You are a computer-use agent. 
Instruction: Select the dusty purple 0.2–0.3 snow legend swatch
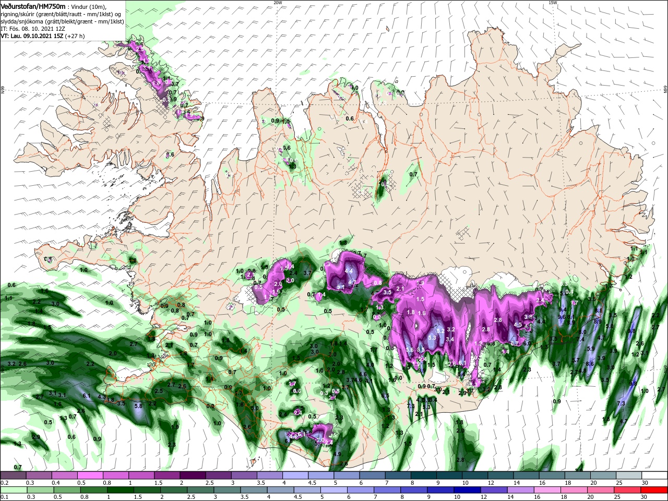click(13, 475)
